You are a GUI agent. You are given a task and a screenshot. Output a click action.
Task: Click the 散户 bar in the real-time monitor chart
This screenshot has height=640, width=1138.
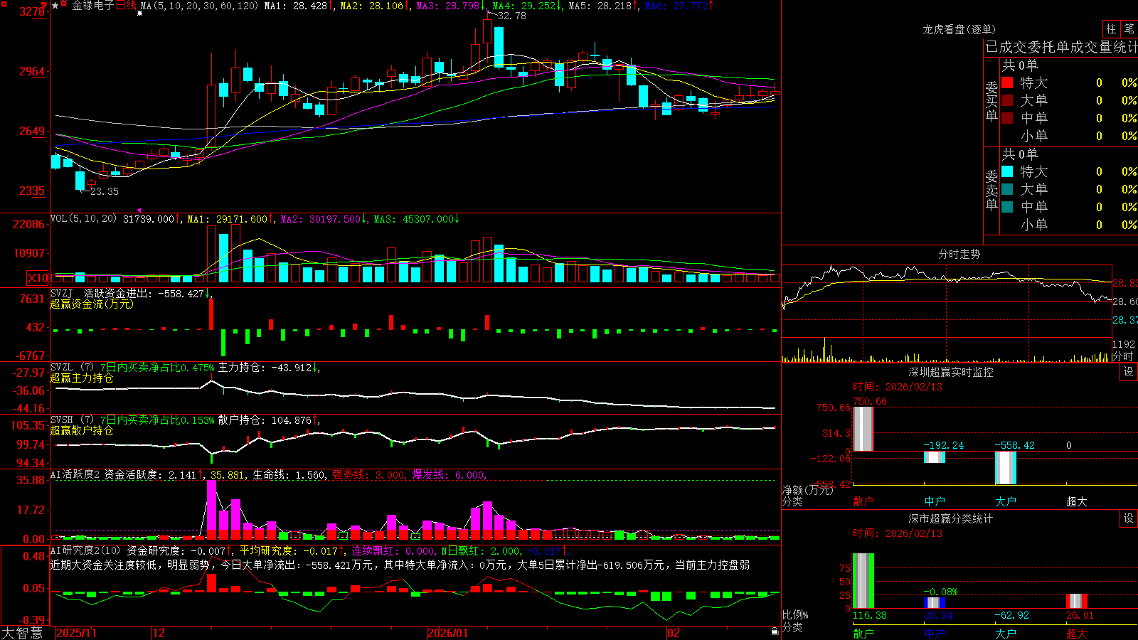coord(863,429)
